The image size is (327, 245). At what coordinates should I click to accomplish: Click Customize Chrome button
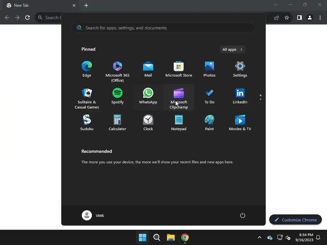295,219
